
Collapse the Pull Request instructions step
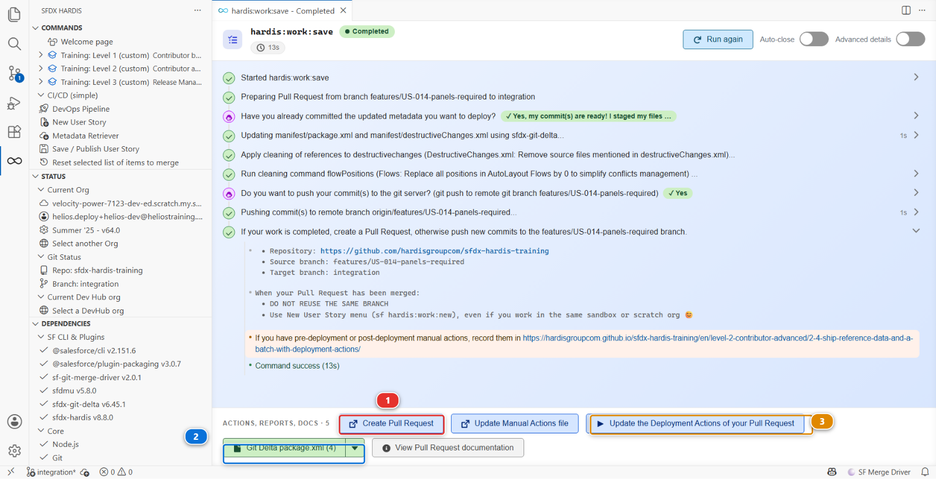pos(916,231)
